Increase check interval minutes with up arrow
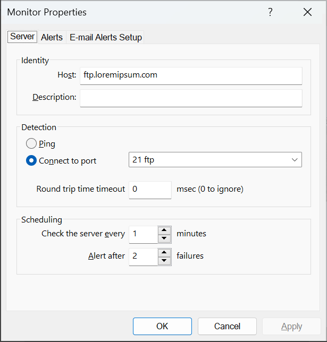This screenshot has width=327, height=342. [164, 230]
